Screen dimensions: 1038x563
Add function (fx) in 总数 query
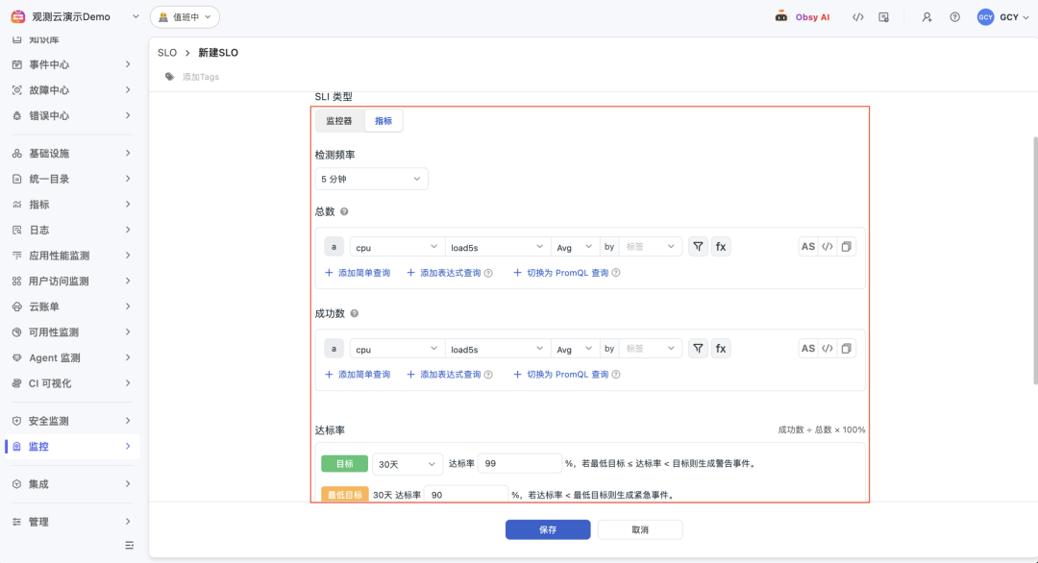coord(721,247)
